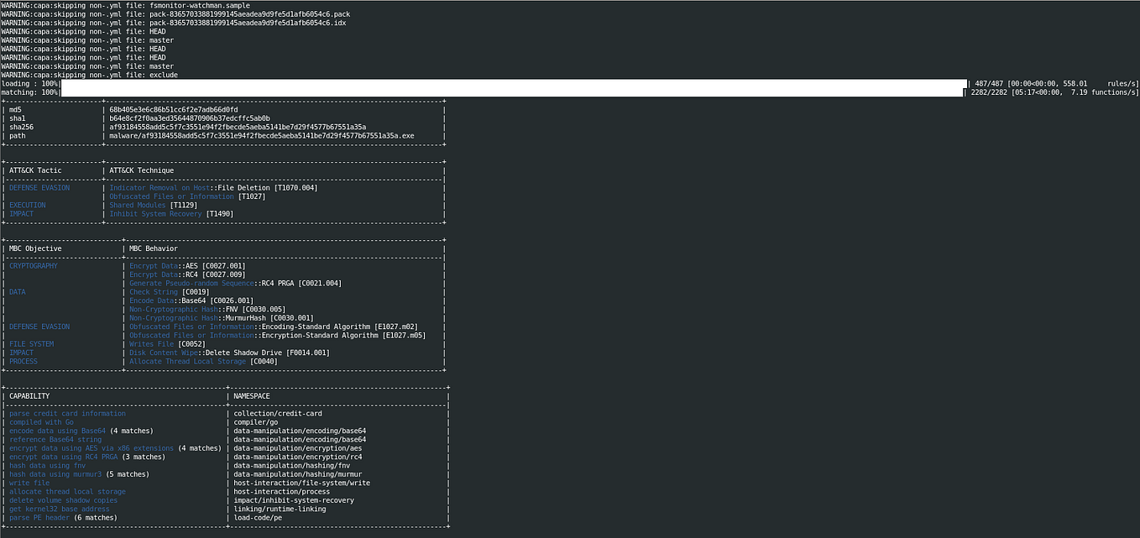Click the write file capability
Screen dimensions: 1140x538
(x=29, y=483)
